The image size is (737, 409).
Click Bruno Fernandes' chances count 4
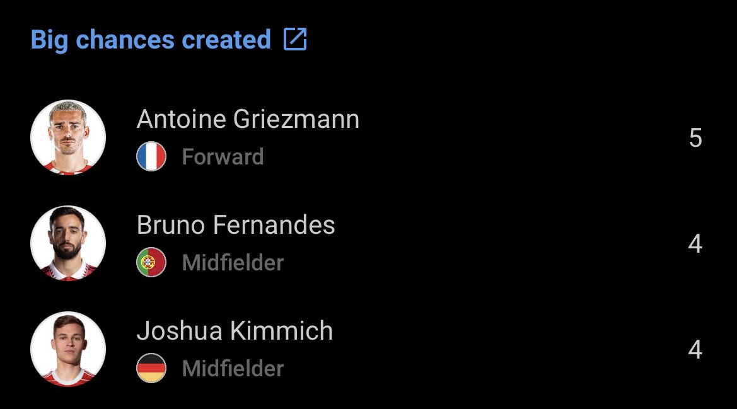pyautogui.click(x=695, y=244)
